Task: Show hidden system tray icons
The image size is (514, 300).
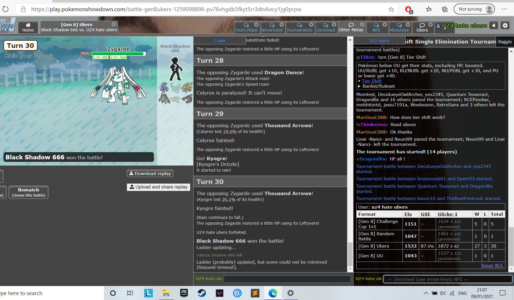Action: [426, 293]
